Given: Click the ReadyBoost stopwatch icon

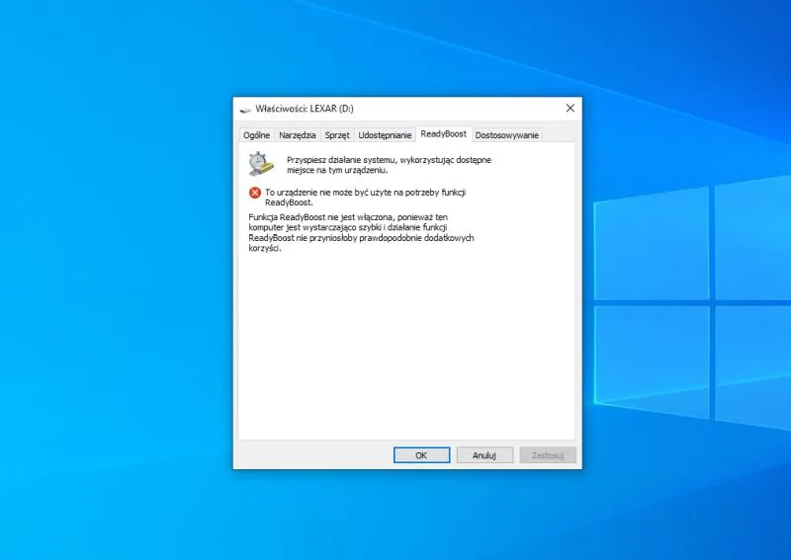Looking at the screenshot, I should [x=261, y=164].
